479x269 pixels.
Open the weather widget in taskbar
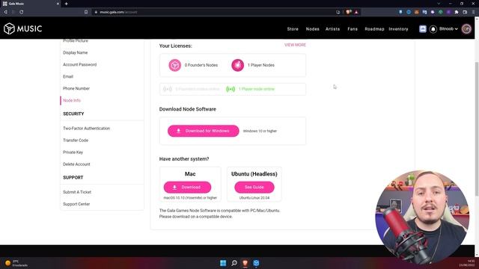(x=16, y=263)
